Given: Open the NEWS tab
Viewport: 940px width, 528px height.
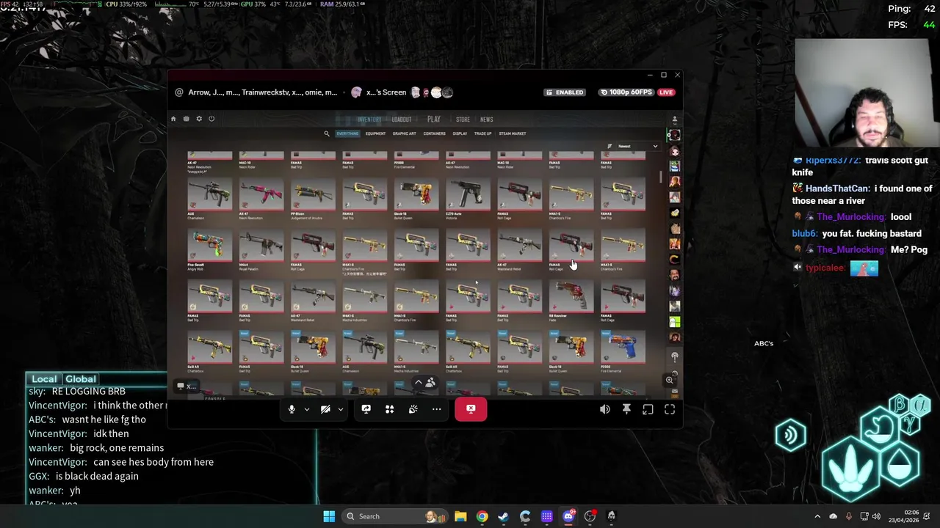Looking at the screenshot, I should [x=487, y=120].
